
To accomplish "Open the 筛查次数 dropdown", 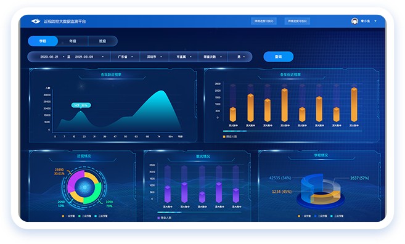I will (x=213, y=57).
